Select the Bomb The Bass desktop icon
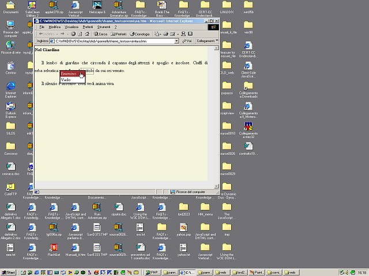 (162, 9)
